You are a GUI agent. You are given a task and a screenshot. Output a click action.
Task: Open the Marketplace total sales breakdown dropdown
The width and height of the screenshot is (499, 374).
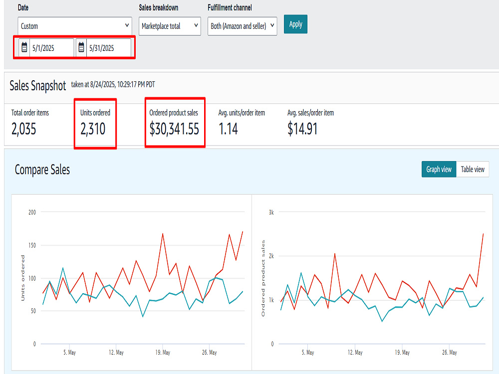point(170,26)
